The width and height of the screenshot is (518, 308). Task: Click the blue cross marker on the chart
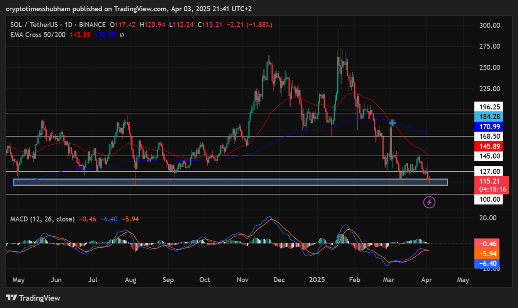pyautogui.click(x=392, y=123)
